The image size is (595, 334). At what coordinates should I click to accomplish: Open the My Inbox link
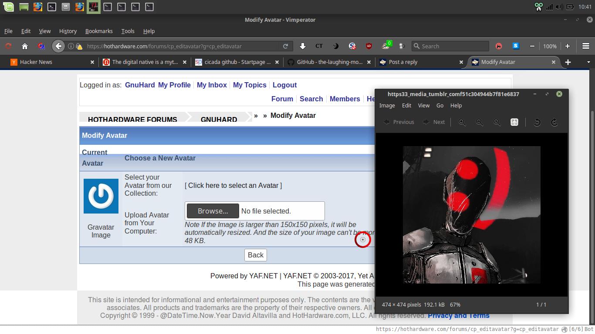[212, 85]
